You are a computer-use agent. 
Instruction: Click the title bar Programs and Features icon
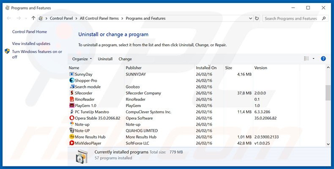8,8
